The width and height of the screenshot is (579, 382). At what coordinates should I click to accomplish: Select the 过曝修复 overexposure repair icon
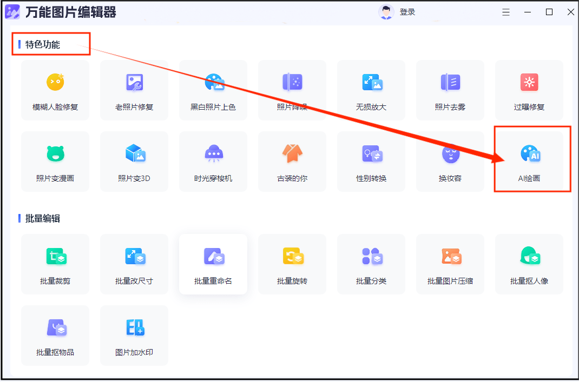pos(529,90)
